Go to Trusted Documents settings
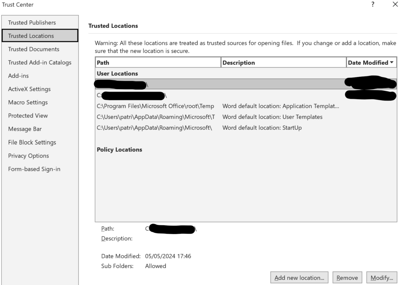Viewport: 402px width, 285px height. (40, 49)
